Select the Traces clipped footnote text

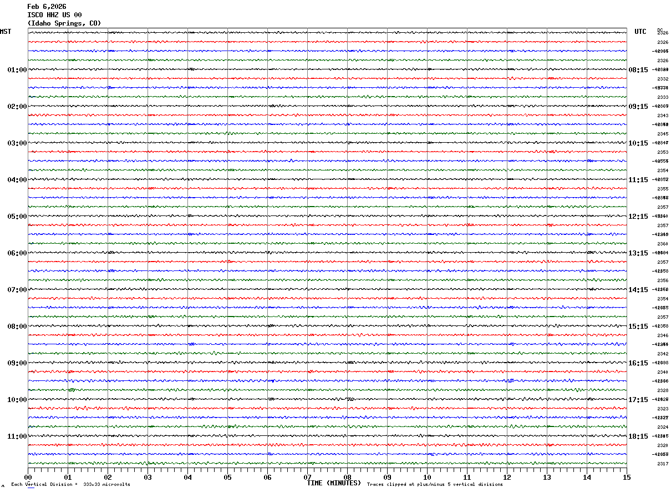[435, 485]
